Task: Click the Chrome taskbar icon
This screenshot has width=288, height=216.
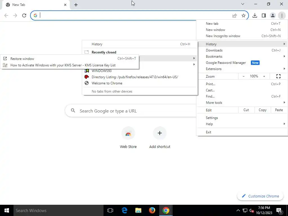Action: coord(166,210)
